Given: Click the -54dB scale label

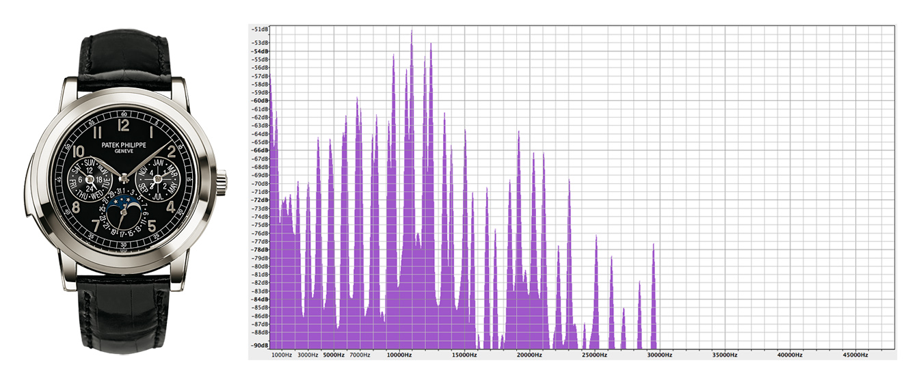Looking at the screenshot, I should 260,51.
